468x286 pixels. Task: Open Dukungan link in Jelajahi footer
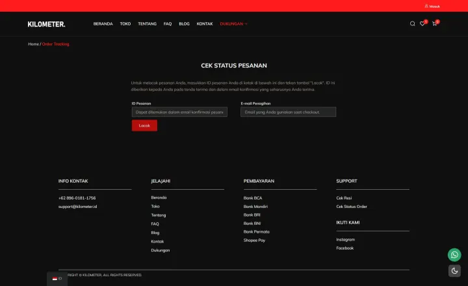click(x=161, y=250)
